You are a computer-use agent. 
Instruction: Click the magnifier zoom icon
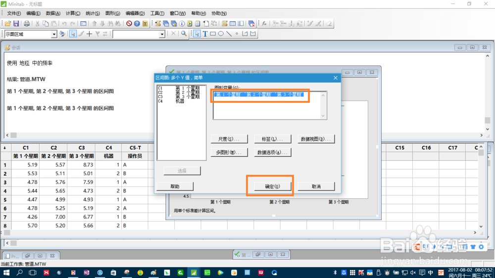click(x=184, y=34)
